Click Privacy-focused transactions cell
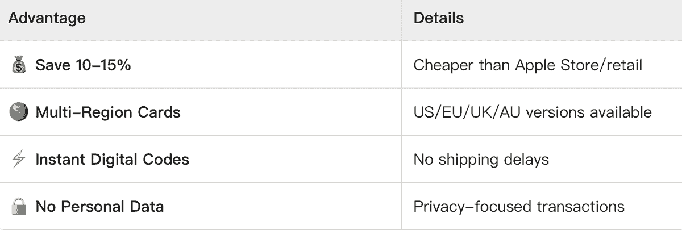The image size is (682, 230). pos(518,206)
